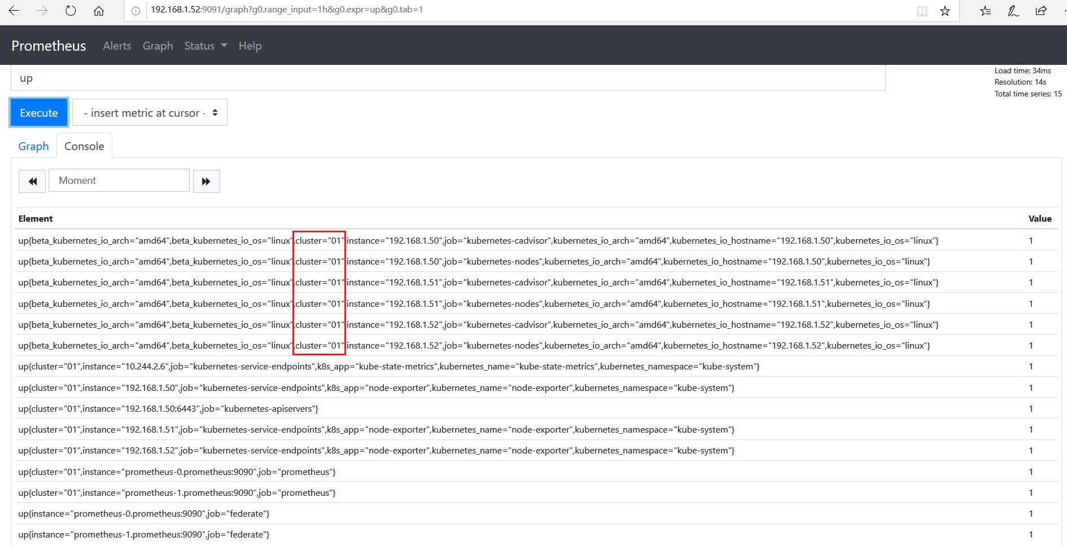The width and height of the screenshot is (1067, 546).
Task: Open reading view icon in the address bar
Action: (x=922, y=11)
